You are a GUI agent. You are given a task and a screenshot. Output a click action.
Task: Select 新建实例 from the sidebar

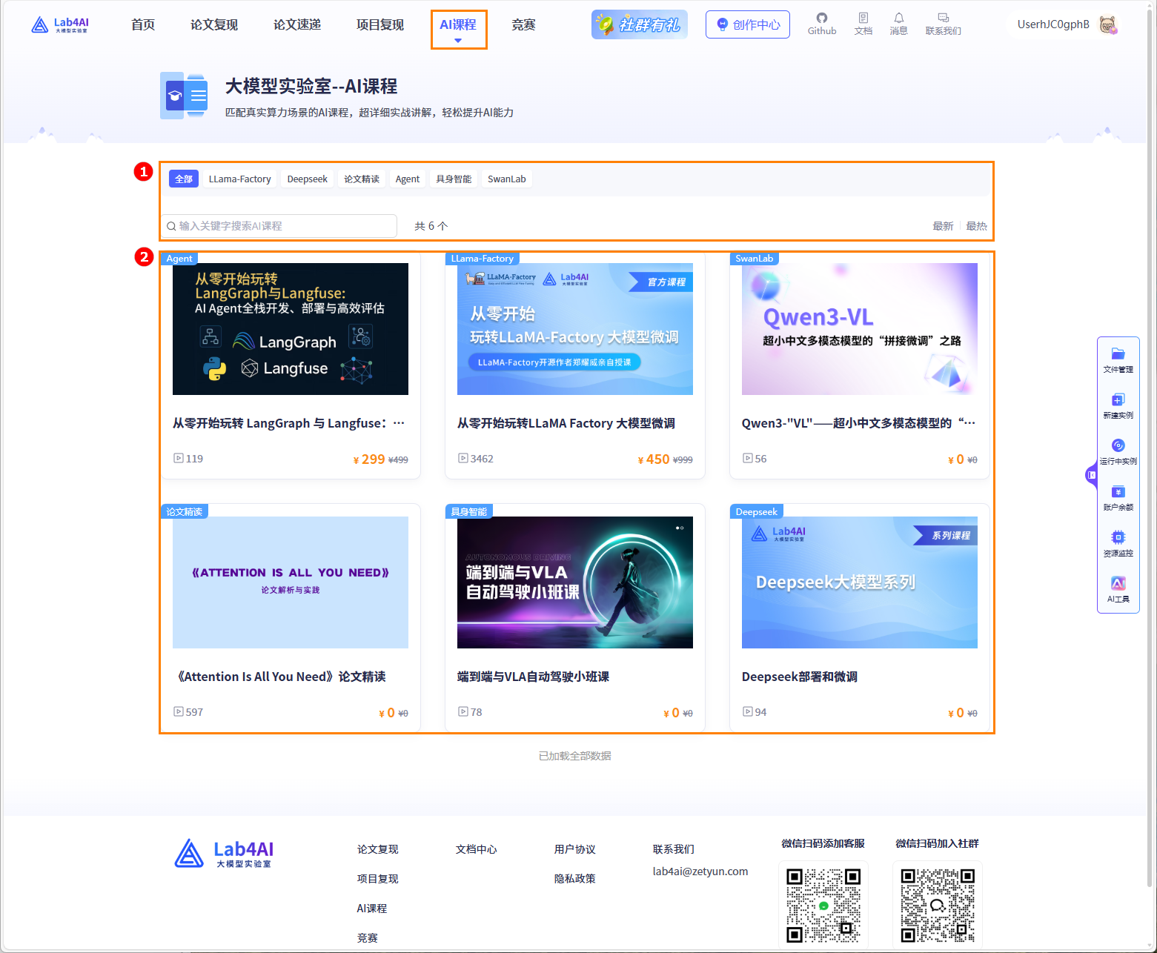[x=1118, y=405]
